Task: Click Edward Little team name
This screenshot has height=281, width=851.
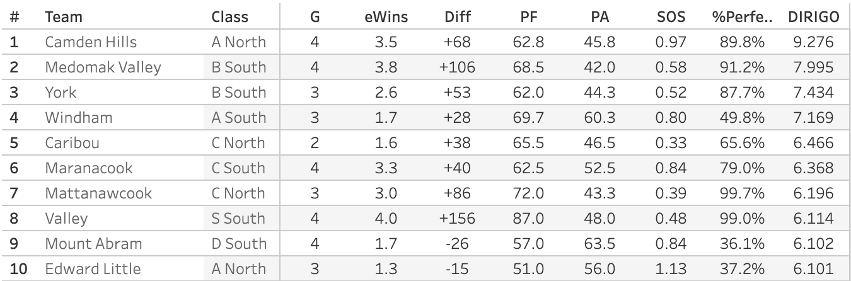Action: 93,269
